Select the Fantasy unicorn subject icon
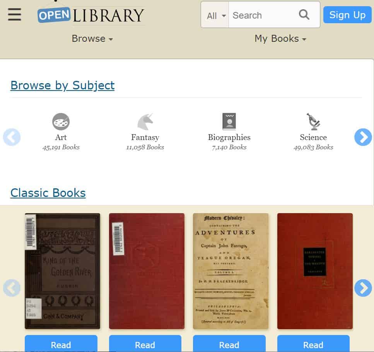This screenshot has width=374, height=352. pyautogui.click(x=145, y=121)
